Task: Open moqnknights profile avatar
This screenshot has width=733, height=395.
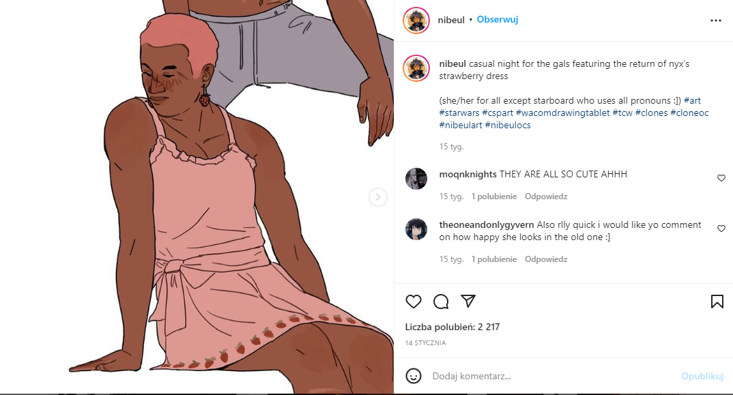Action: [x=416, y=179]
